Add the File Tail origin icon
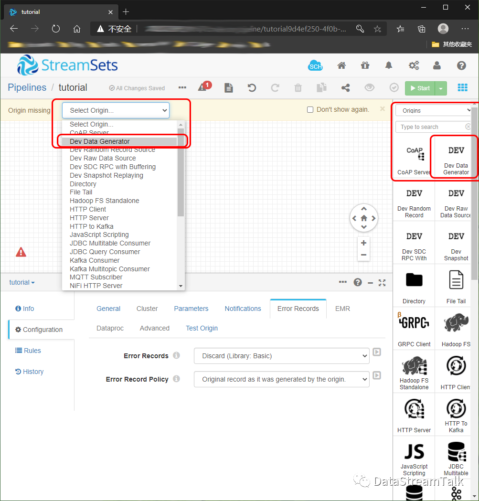The width and height of the screenshot is (479, 501). (x=456, y=280)
